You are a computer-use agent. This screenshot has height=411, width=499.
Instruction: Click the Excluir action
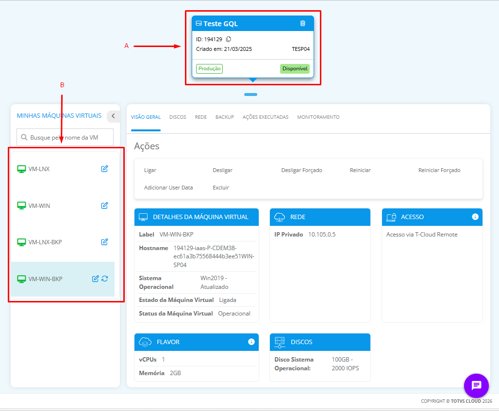[221, 188]
